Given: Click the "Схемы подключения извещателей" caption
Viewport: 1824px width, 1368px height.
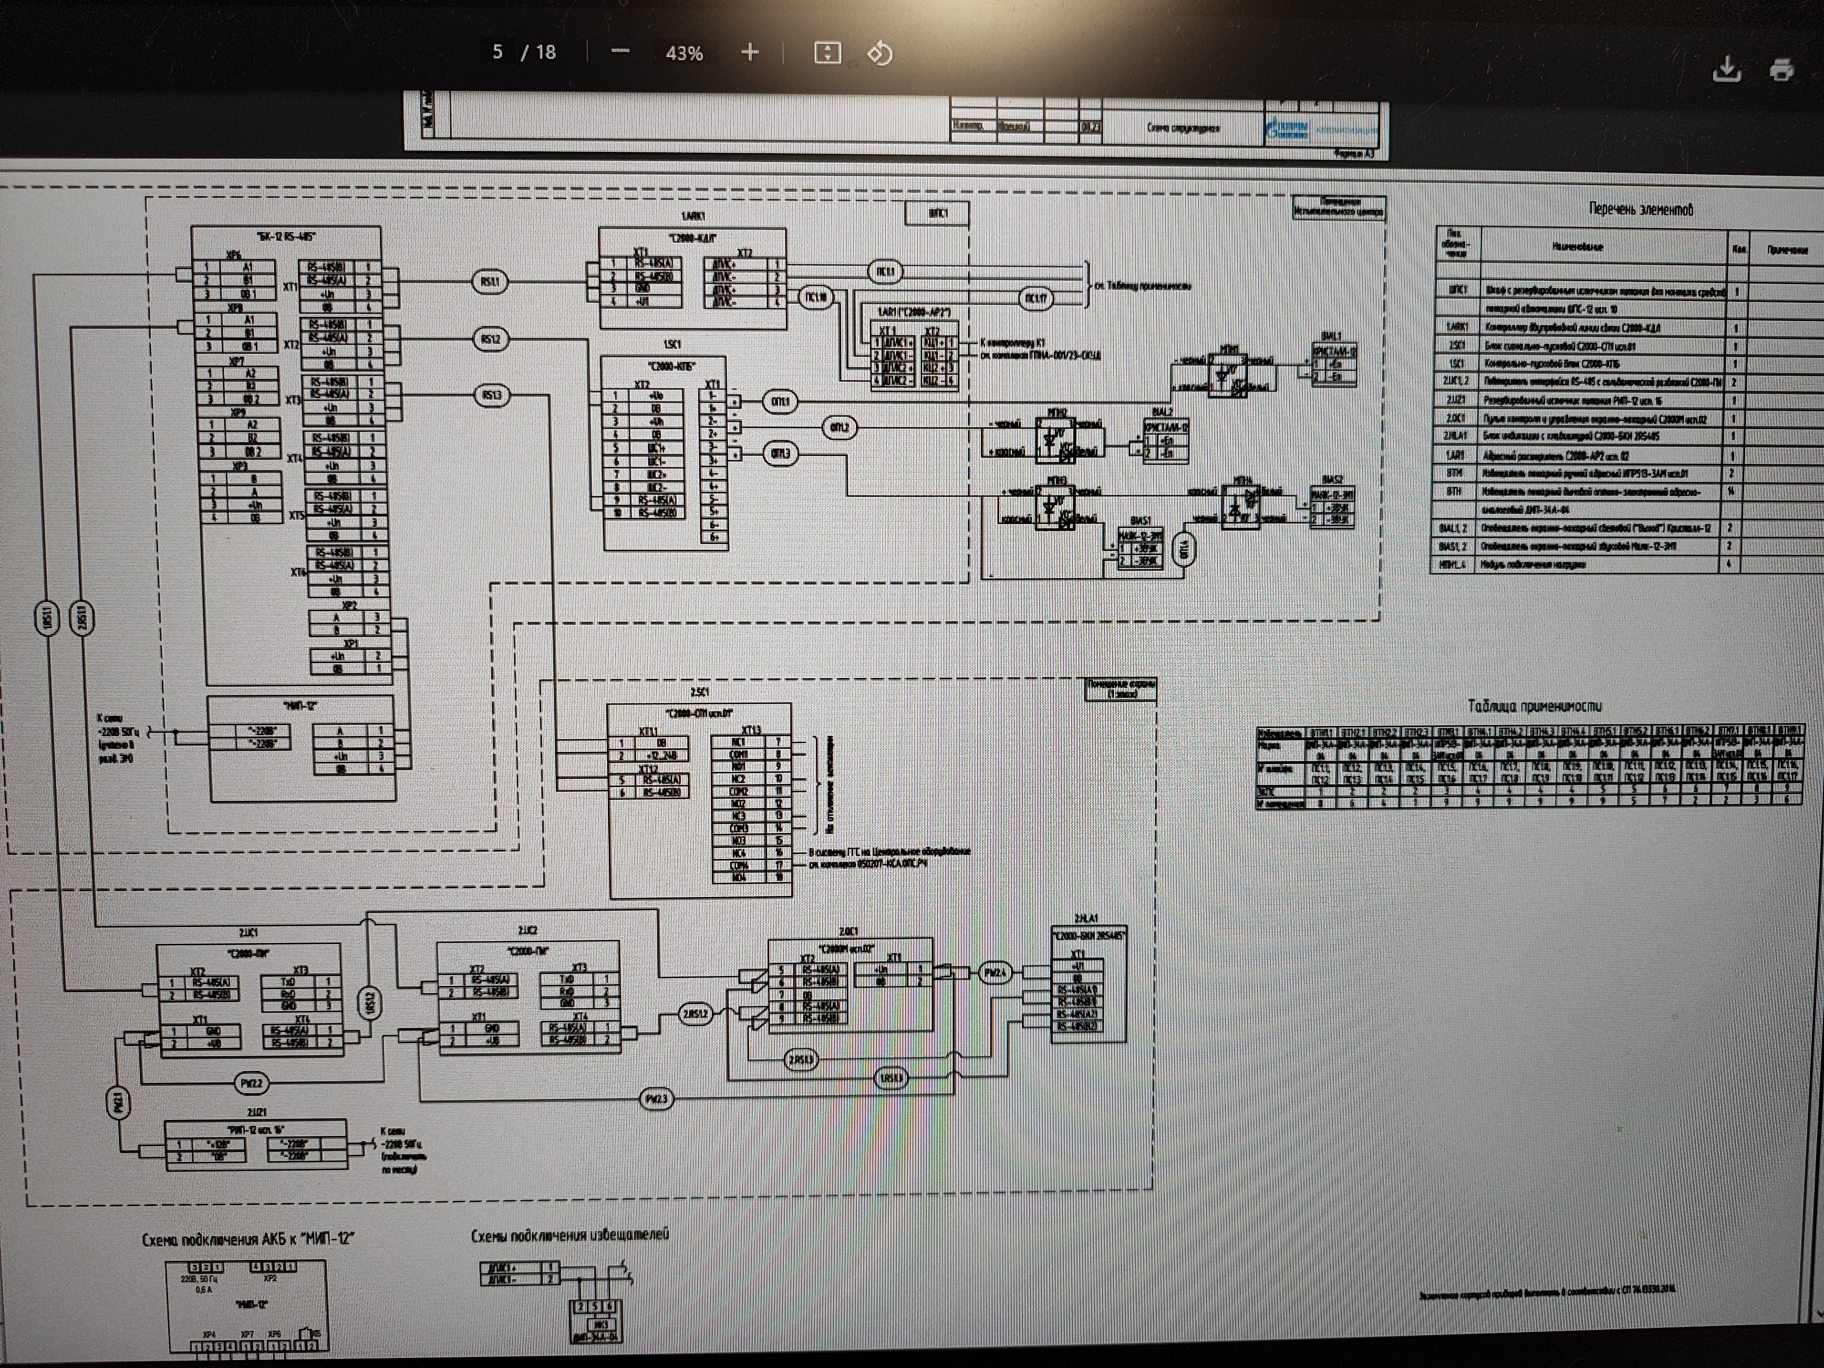Looking at the screenshot, I should click(570, 1235).
